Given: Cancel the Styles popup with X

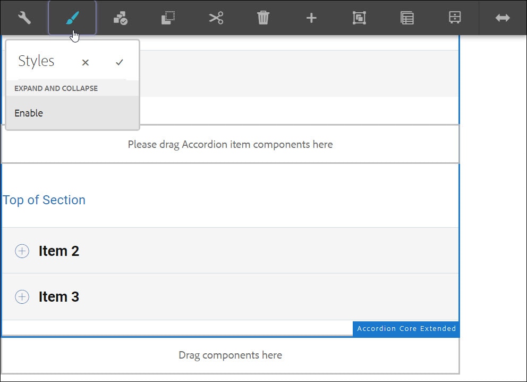Looking at the screenshot, I should 86,62.
